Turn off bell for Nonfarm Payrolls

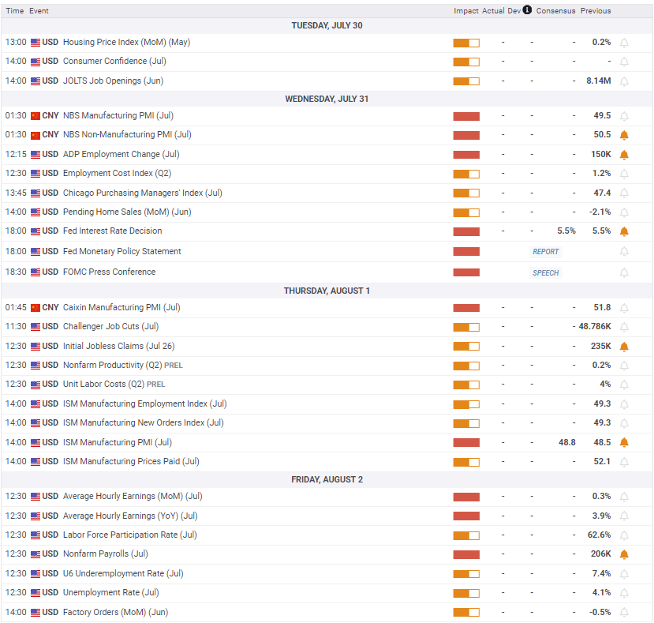click(624, 554)
